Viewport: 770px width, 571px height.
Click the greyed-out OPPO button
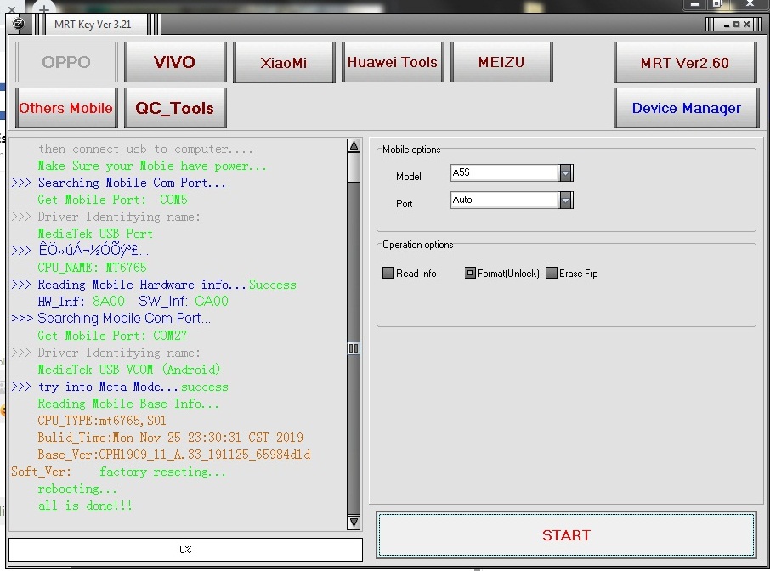coord(66,62)
